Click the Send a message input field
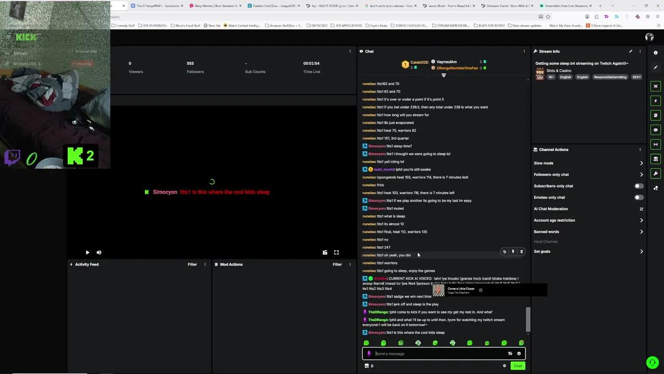 [x=438, y=354]
